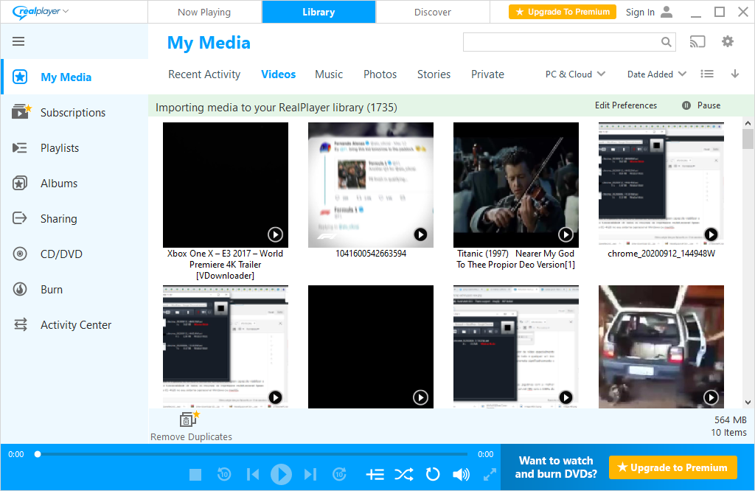Pause the media library import
Viewport: 755px width, 491px height.
[700, 105]
